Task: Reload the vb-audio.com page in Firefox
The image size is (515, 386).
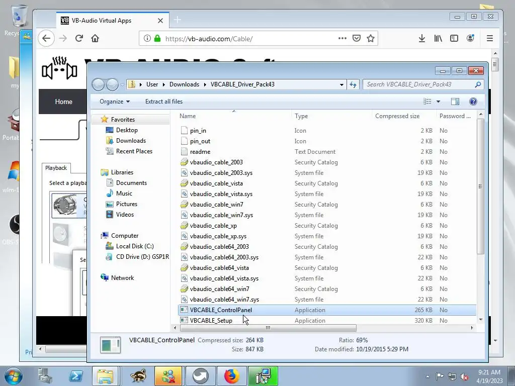Action: 79,38
